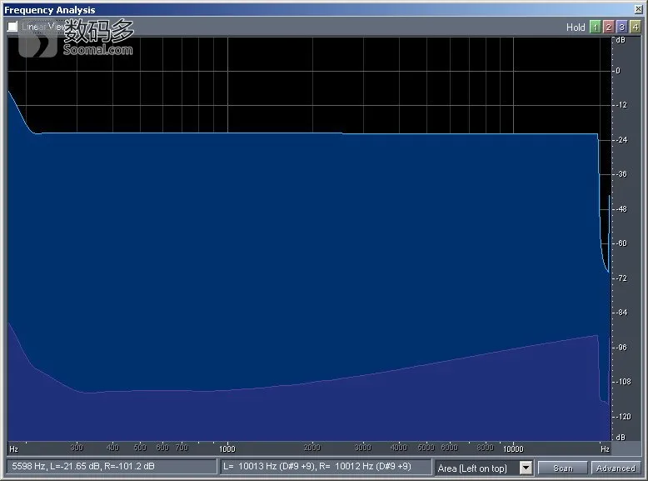The width and height of the screenshot is (648, 481).
Task: Click the 'Hold' label
Action: pos(576,28)
